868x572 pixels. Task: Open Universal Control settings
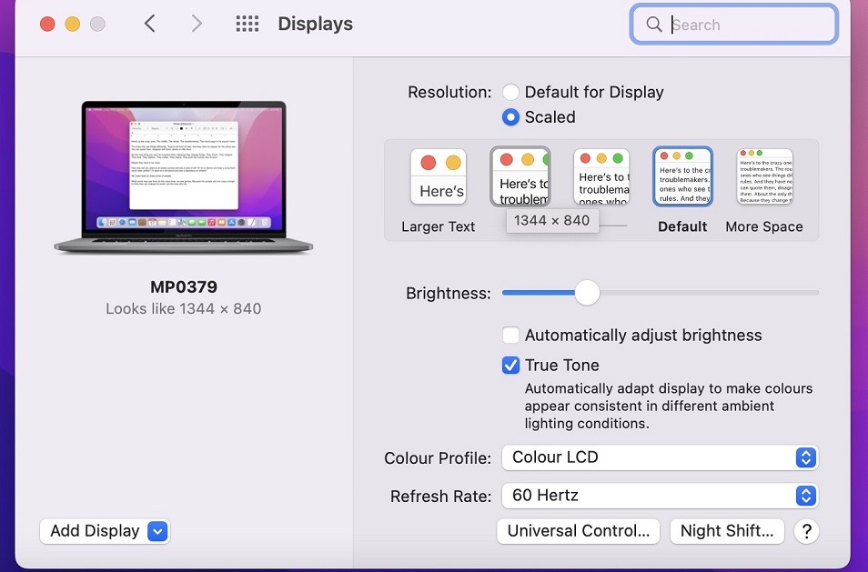tap(579, 531)
